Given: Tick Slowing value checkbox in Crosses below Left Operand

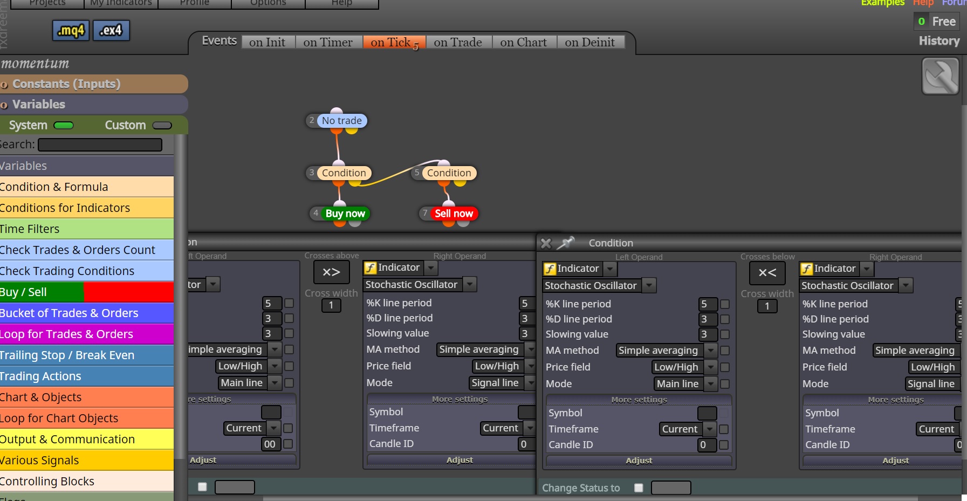Looking at the screenshot, I should tap(725, 334).
